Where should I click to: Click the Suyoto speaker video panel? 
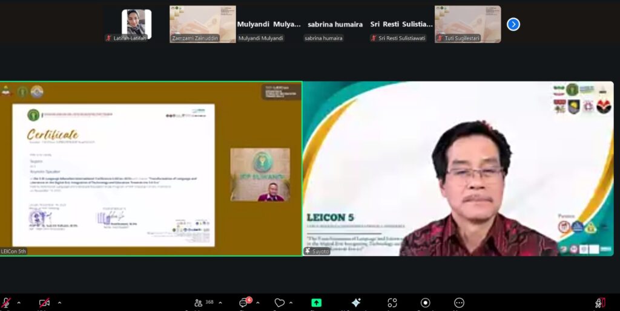(x=458, y=168)
